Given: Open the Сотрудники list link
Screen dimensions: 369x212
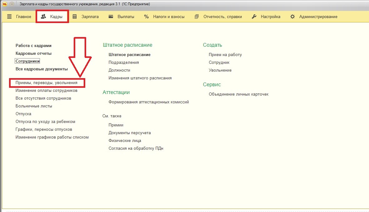Looking at the screenshot, I should [x=27, y=61].
